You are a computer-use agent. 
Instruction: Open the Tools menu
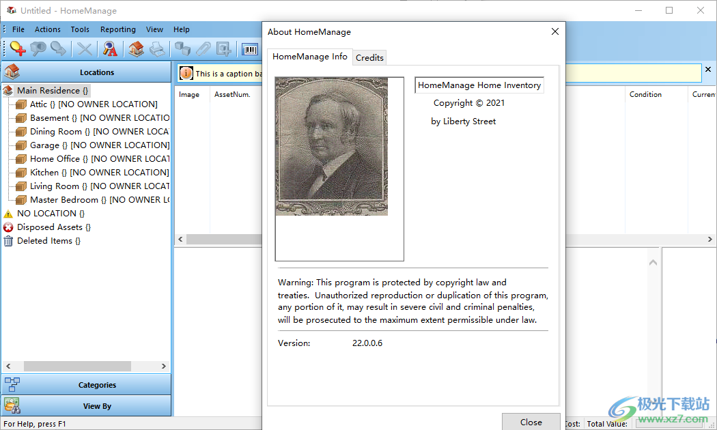pyautogui.click(x=80, y=29)
